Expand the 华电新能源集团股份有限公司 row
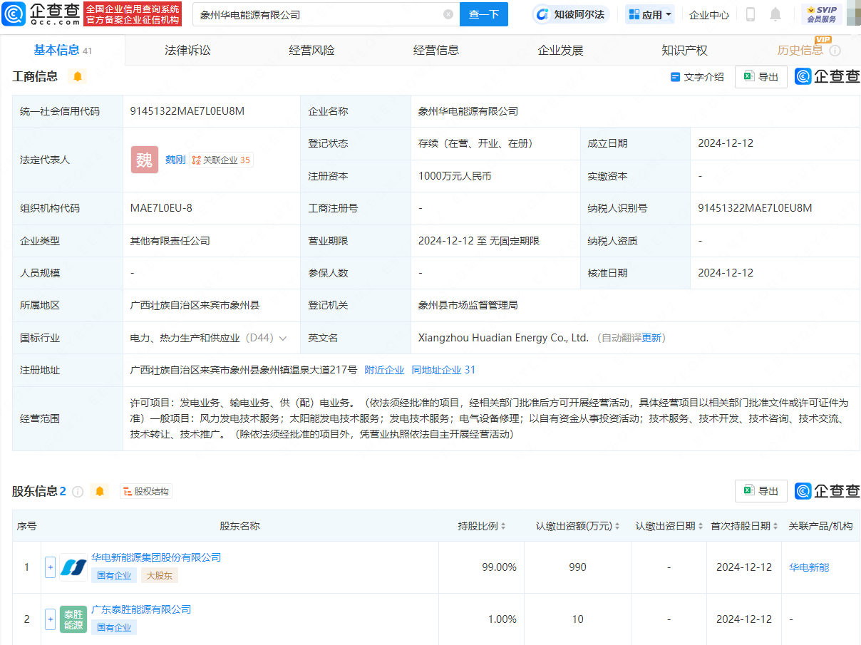Viewport: 861px width, 645px height. pyautogui.click(x=50, y=567)
